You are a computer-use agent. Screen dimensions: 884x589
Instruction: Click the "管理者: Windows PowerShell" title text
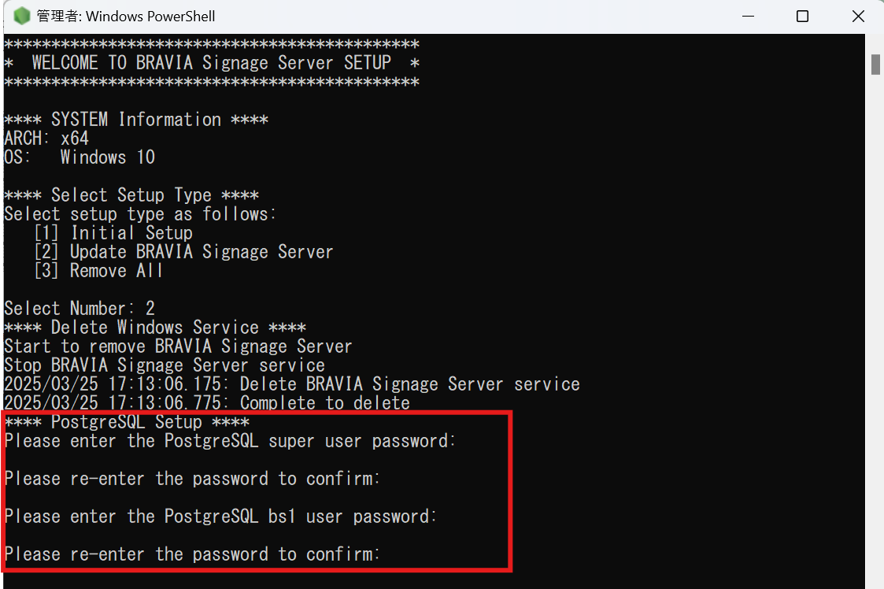126,17
